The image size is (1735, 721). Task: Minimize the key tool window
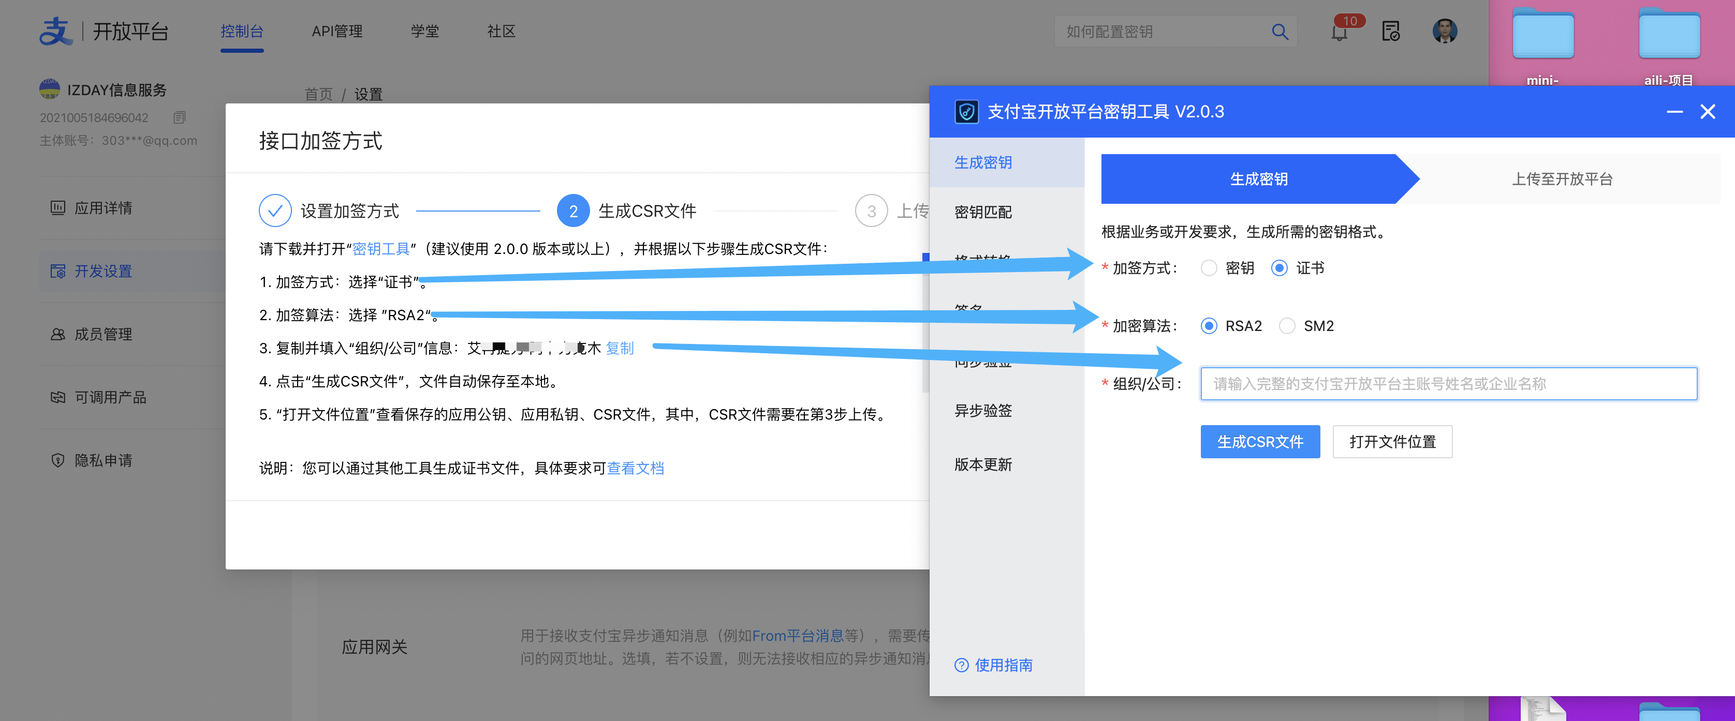(1674, 112)
